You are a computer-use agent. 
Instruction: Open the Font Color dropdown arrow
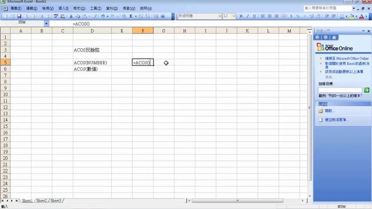[366, 16]
